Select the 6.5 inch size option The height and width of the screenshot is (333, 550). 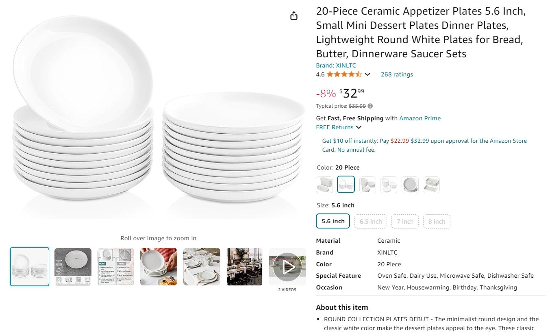coord(370,221)
